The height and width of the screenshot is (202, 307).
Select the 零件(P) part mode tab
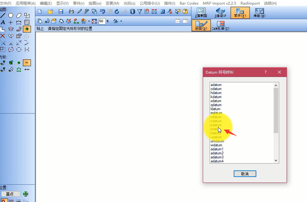pyautogui.click(x=240, y=13)
